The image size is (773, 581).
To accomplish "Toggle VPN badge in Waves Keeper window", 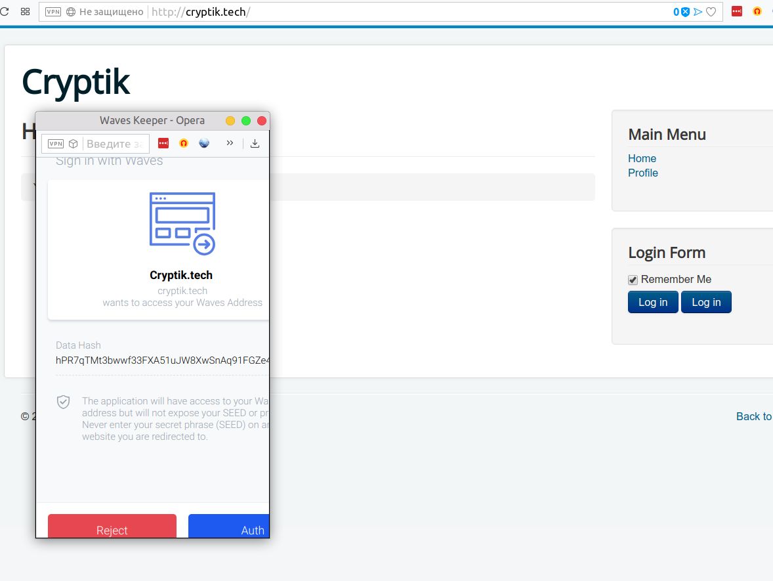I will point(56,144).
